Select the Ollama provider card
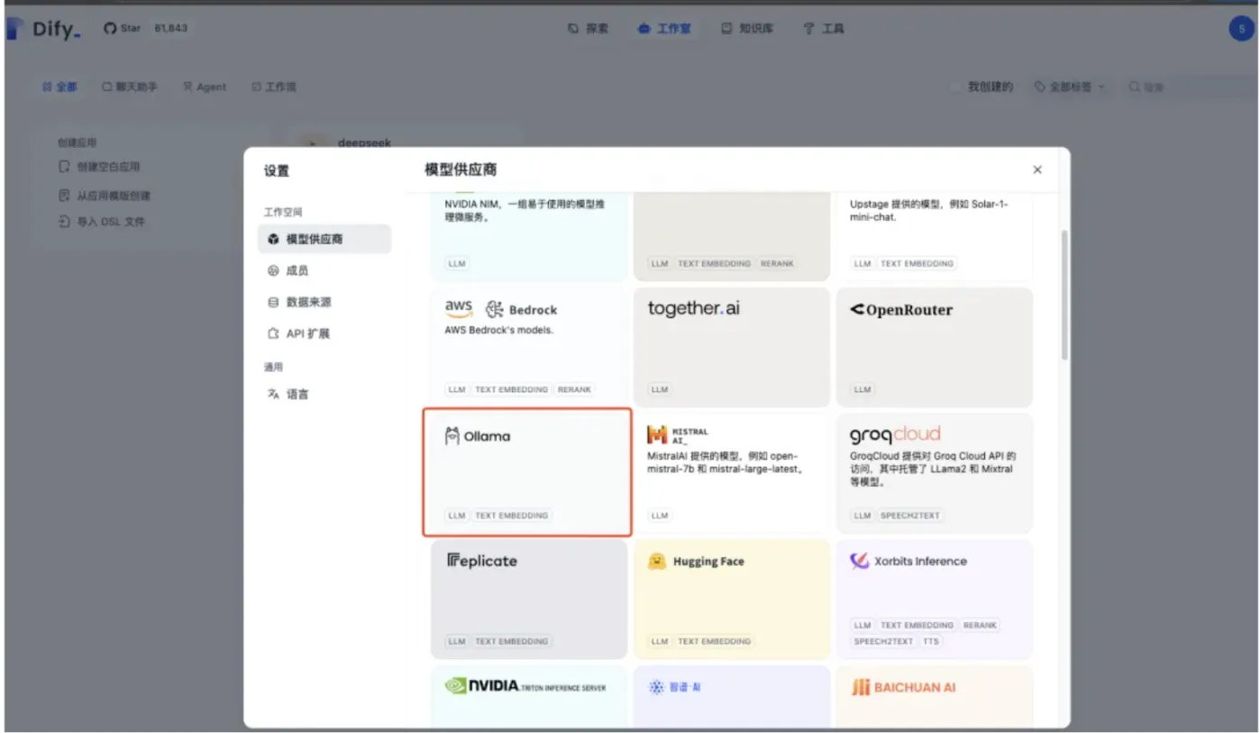Viewport: 1260px width, 733px height. click(x=528, y=472)
